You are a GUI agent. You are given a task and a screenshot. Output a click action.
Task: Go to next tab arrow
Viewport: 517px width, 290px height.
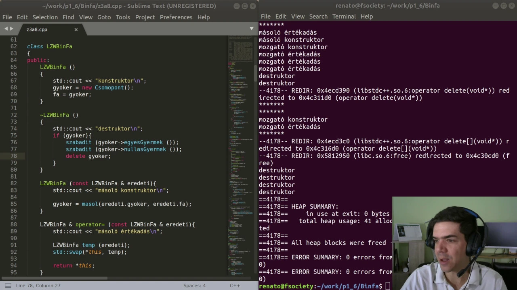(x=12, y=29)
